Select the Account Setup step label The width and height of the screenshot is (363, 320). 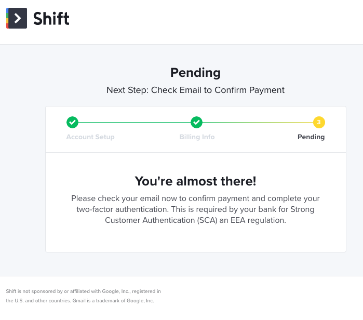click(x=90, y=137)
